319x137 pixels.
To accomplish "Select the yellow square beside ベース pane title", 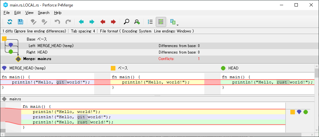I will [x=113, y=68].
